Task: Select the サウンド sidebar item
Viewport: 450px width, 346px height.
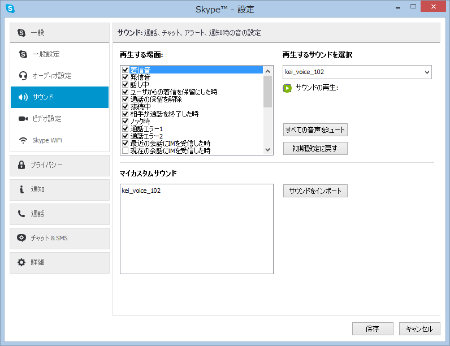Action: click(x=59, y=97)
